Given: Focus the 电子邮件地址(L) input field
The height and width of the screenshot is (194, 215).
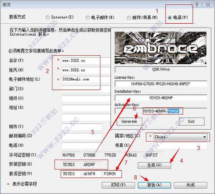Looking at the screenshot, I should pyautogui.click(x=86, y=79).
